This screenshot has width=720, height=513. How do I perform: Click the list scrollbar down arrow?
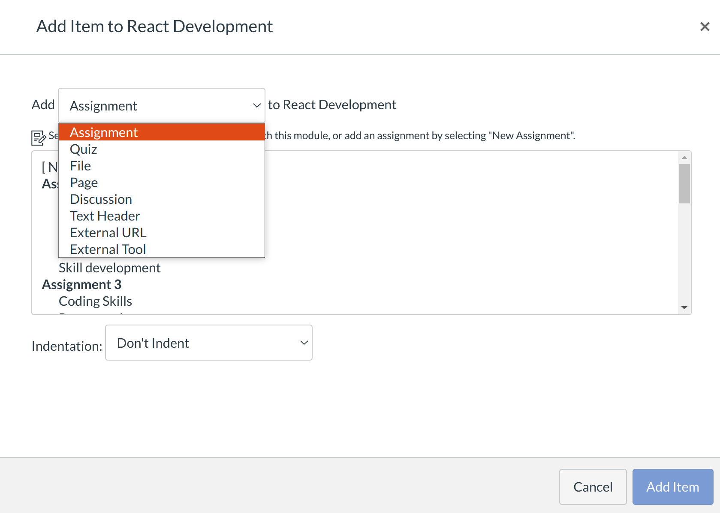(684, 307)
